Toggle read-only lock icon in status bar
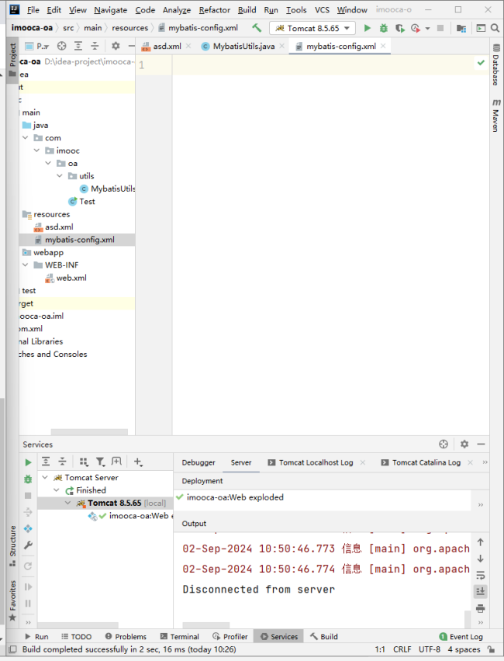This screenshot has height=661, width=504. [491, 649]
